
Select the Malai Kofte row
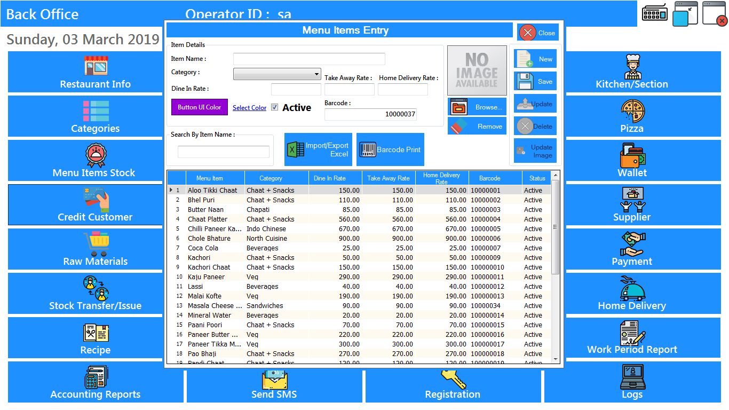pos(359,296)
